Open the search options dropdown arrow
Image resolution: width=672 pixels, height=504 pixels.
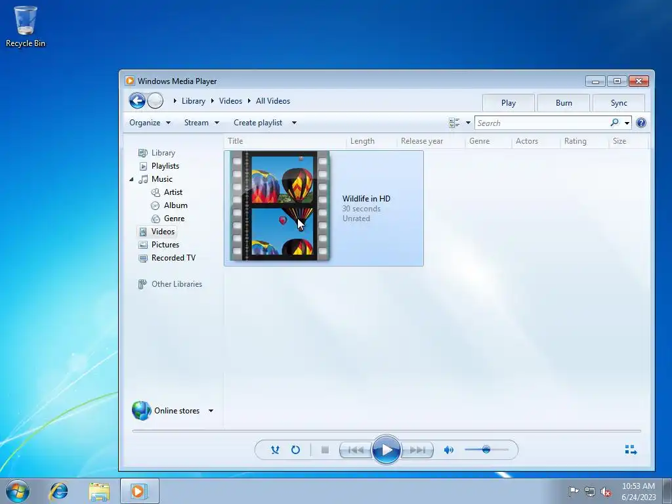coord(627,123)
